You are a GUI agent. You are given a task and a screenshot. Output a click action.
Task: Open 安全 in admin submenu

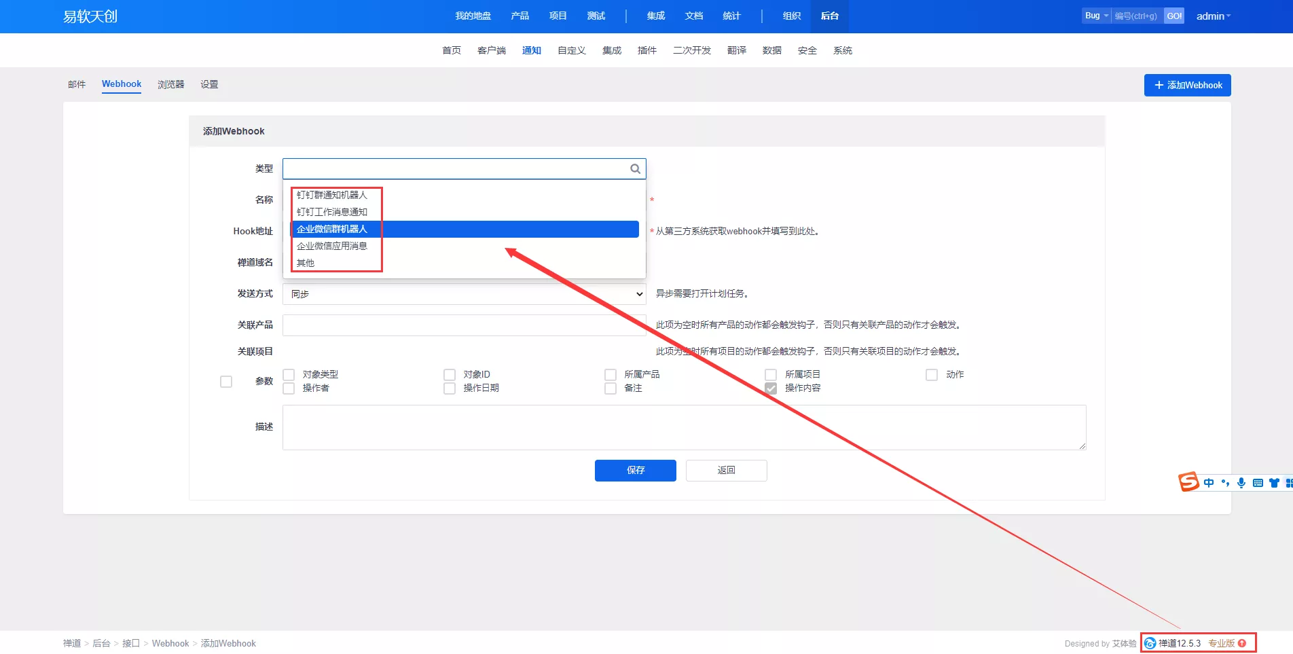click(x=807, y=50)
